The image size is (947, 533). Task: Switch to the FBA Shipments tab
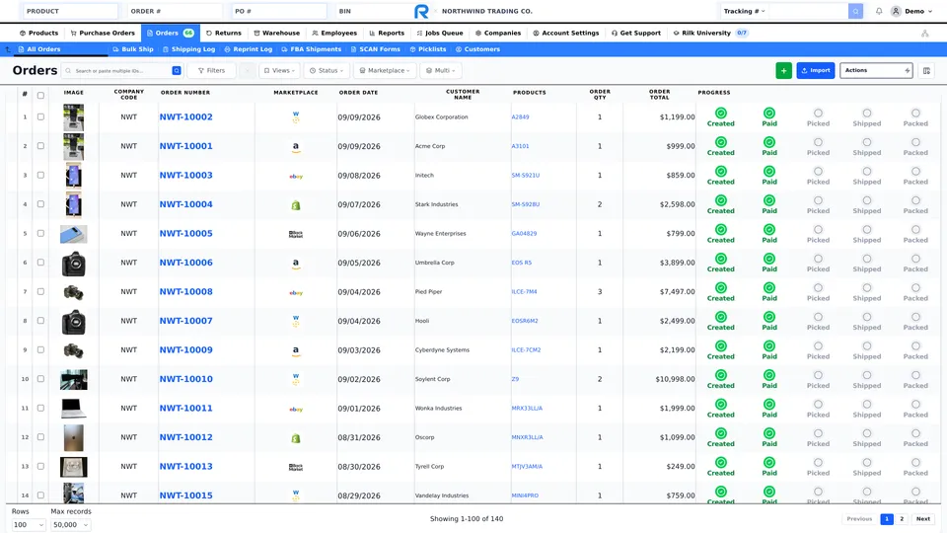click(311, 49)
